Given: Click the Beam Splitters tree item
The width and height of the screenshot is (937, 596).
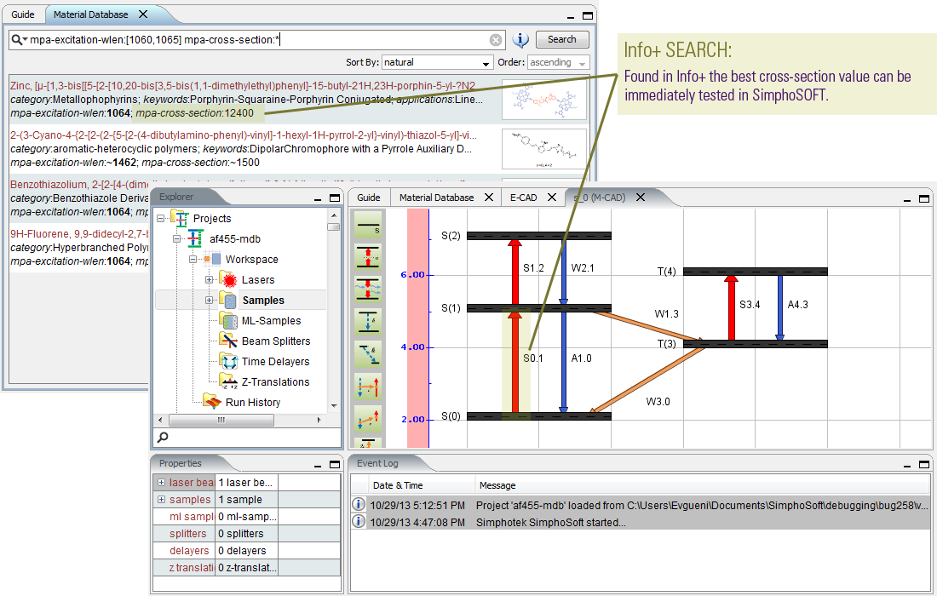Looking at the screenshot, I should click(275, 341).
